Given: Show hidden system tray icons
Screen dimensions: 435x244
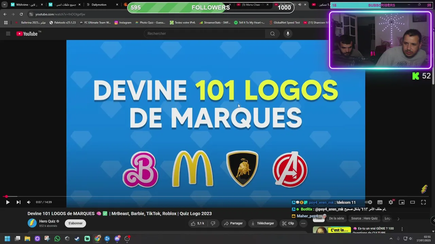Looking at the screenshot, I should [x=391, y=239].
